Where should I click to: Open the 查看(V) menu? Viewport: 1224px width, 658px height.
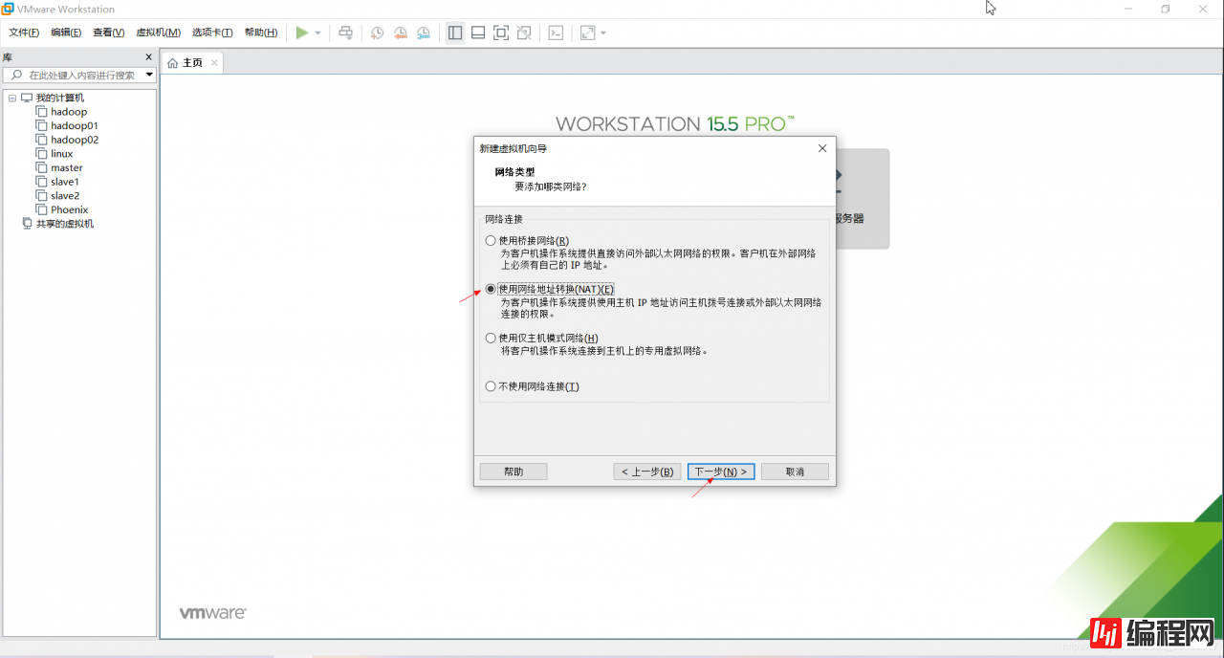pyautogui.click(x=108, y=33)
